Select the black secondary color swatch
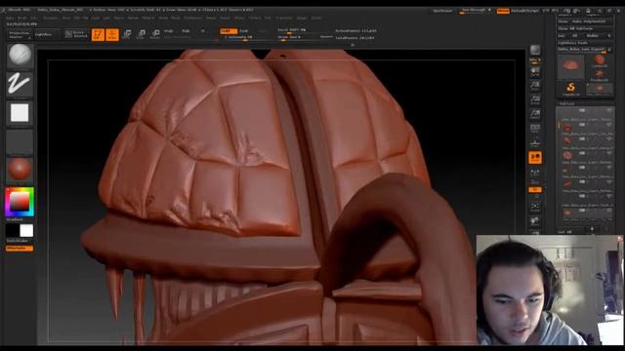 click(13, 230)
